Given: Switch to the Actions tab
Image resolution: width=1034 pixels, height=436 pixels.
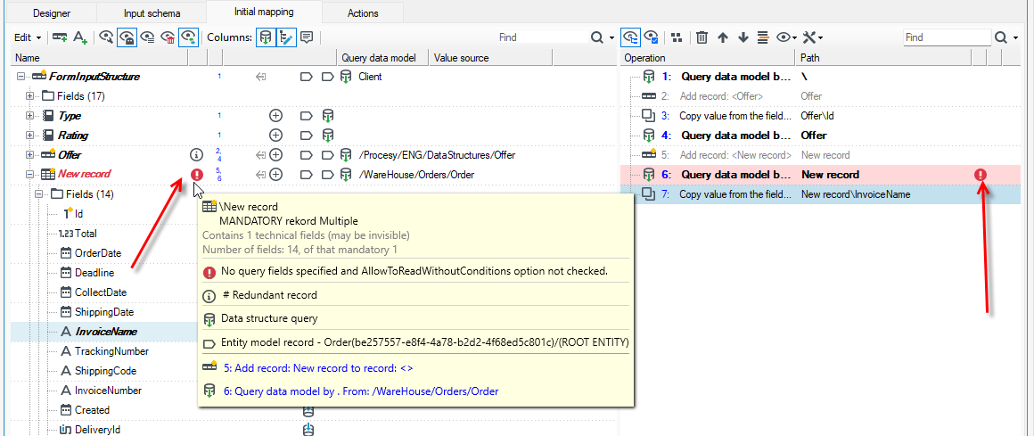Looking at the screenshot, I should [x=363, y=12].
